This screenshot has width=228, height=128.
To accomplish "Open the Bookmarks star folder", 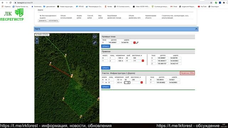I will [36, 6].
